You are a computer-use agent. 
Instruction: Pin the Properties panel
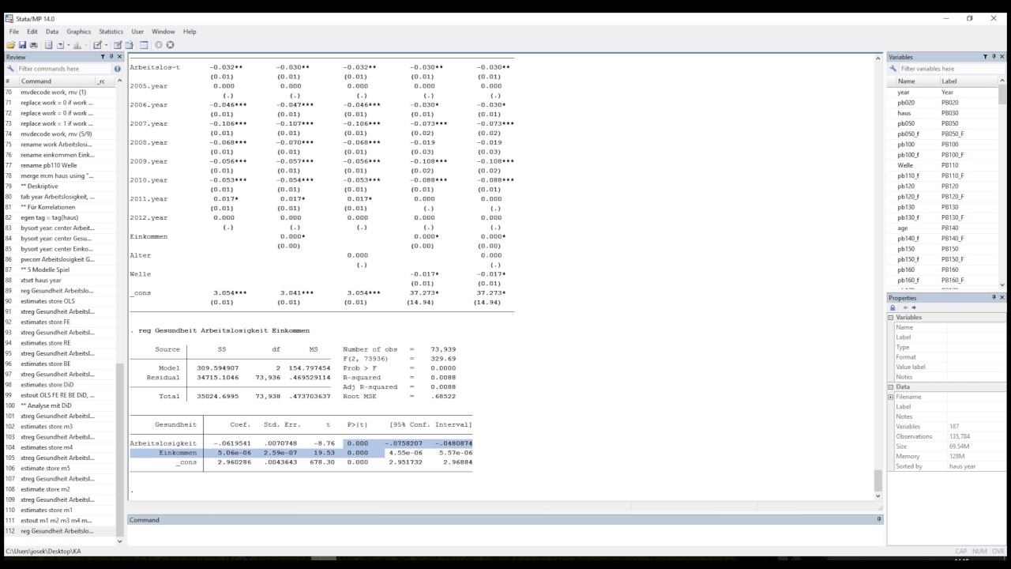(994, 297)
